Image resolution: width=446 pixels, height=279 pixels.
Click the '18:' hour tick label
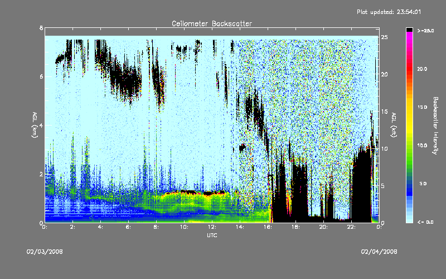tap(295, 227)
